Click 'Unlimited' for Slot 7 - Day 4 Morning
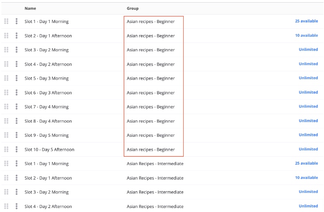The image size is (324, 212). point(308,106)
